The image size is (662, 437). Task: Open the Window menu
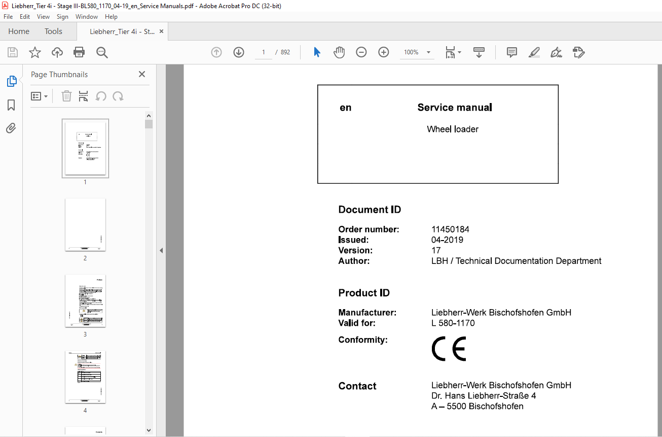87,17
